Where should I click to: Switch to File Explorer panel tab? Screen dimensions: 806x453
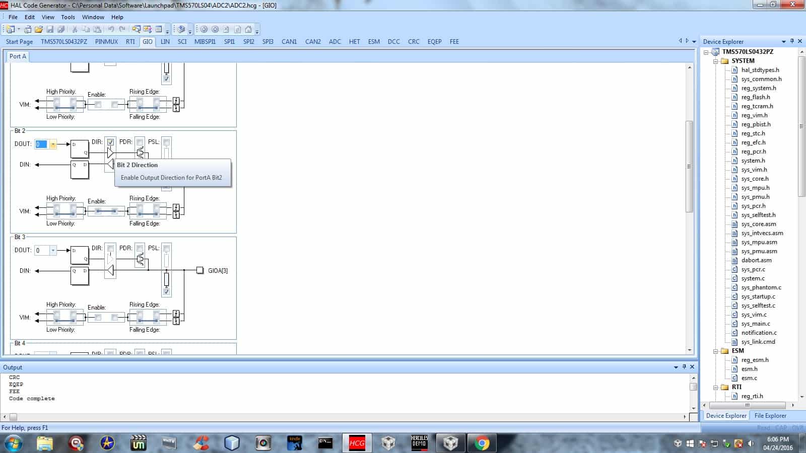tap(770, 416)
